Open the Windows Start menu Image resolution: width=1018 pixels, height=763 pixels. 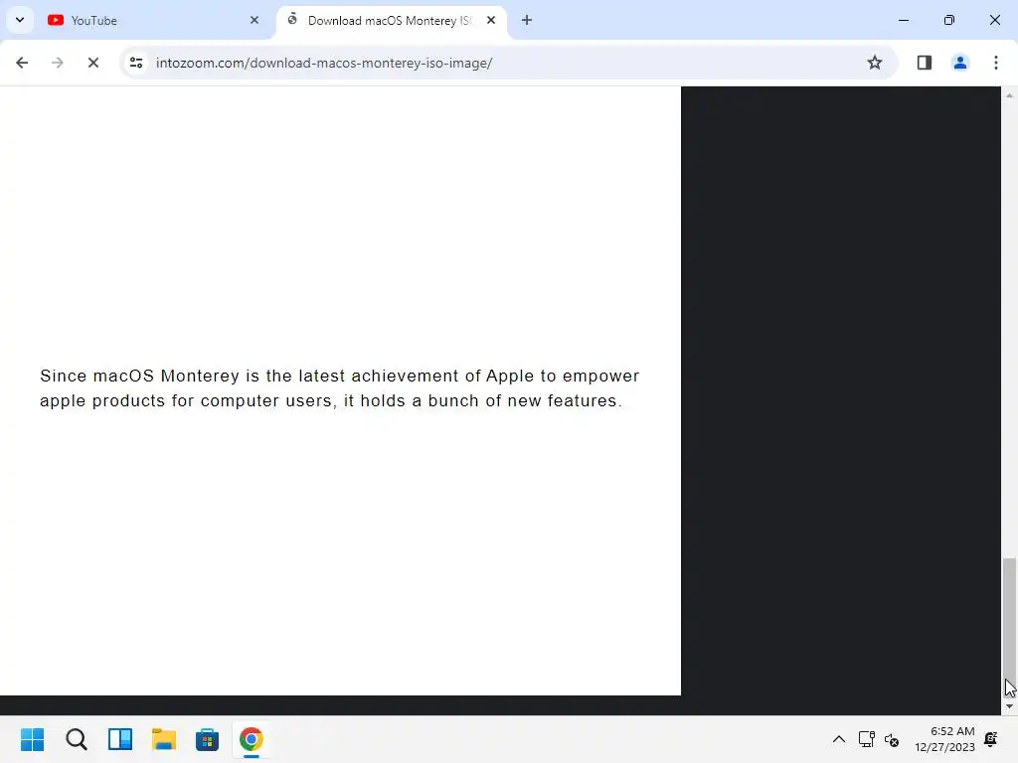click(x=33, y=739)
